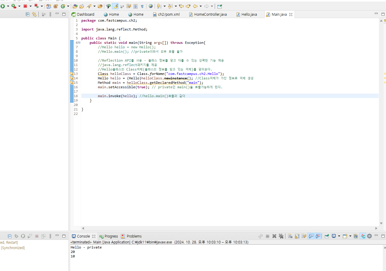Switch to the Hello.java tab
The width and height of the screenshot is (386, 271).
pos(246,14)
